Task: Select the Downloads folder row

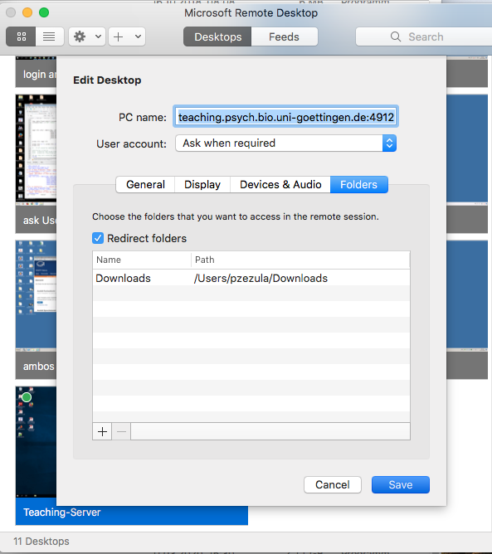Action: pos(251,278)
